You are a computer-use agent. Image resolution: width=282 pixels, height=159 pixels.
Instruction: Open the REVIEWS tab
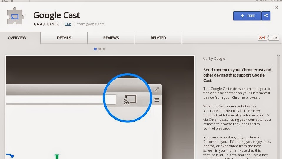click(x=111, y=38)
